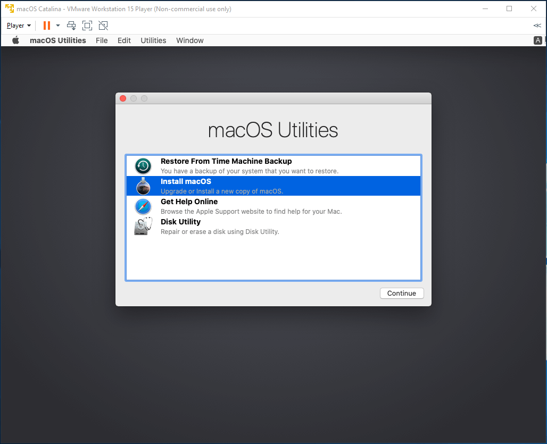Click 'You have a backup of your system' description
547x444 pixels.
pyautogui.click(x=250, y=171)
